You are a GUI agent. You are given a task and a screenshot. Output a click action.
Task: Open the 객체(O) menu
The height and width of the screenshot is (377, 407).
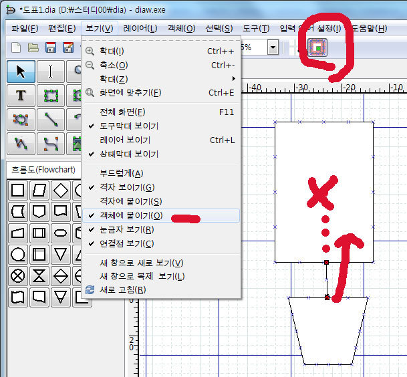(x=180, y=28)
